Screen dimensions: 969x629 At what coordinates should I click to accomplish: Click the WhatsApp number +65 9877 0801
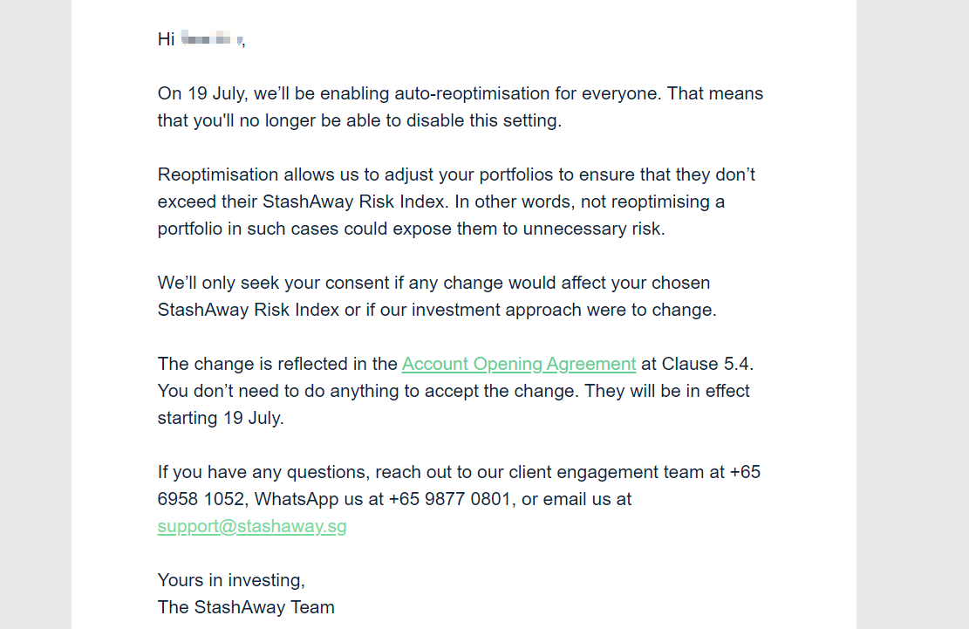(x=449, y=499)
